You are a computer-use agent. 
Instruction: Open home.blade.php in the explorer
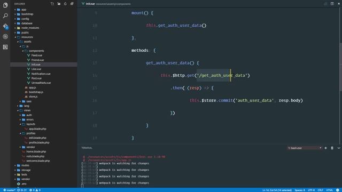pyautogui.click(x=36, y=151)
